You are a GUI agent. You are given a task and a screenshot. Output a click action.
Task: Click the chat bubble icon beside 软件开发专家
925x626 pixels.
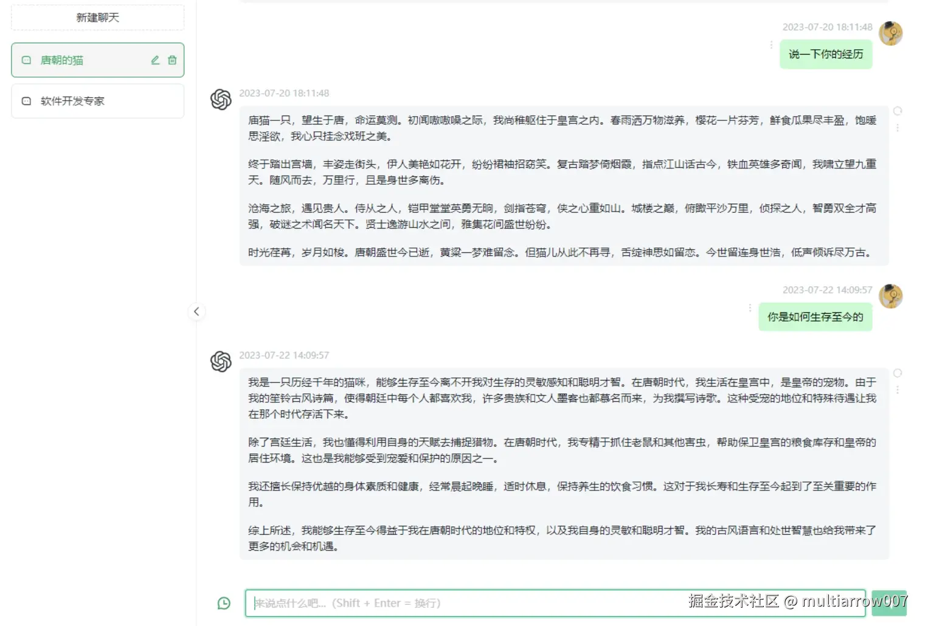pos(26,101)
